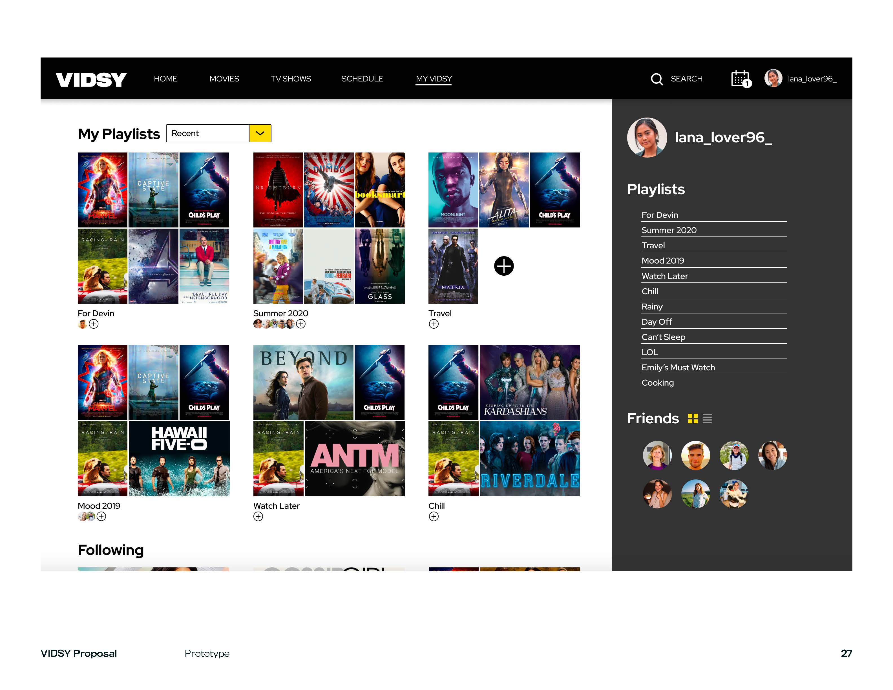
Task: Select second friend avatar with orange background
Action: point(695,455)
